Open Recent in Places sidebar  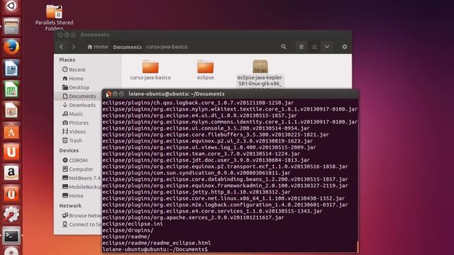click(x=74, y=69)
